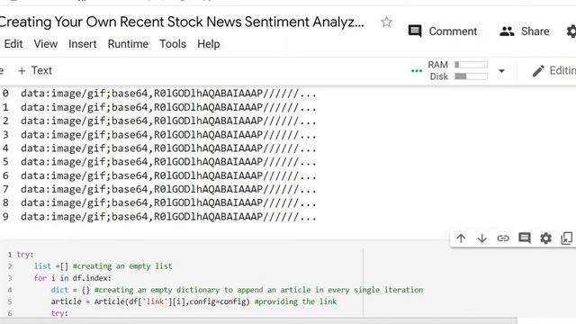Click output row 9 data text
This screenshot has width=576, height=324.
pos(168,217)
